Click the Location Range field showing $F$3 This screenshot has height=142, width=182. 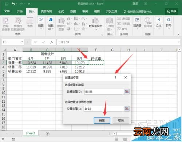[x=104, y=109]
